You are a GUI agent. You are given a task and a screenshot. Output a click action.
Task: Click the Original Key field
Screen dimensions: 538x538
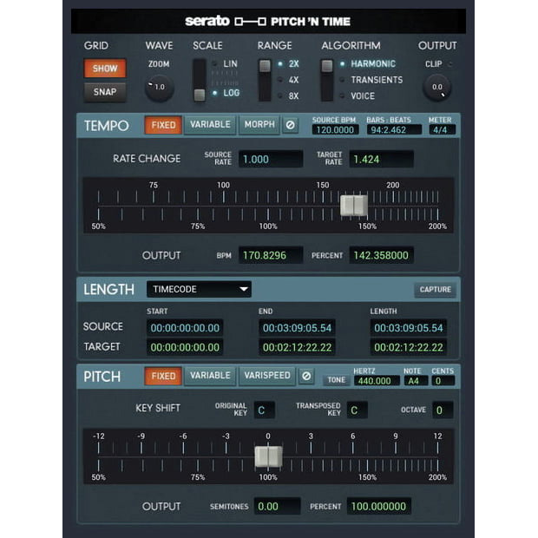[265, 410]
